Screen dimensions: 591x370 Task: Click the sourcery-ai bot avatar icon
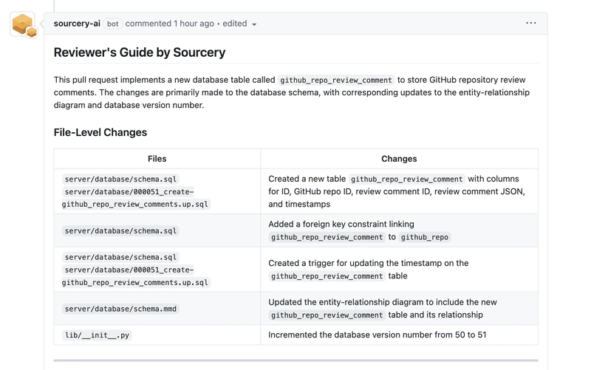point(24,25)
